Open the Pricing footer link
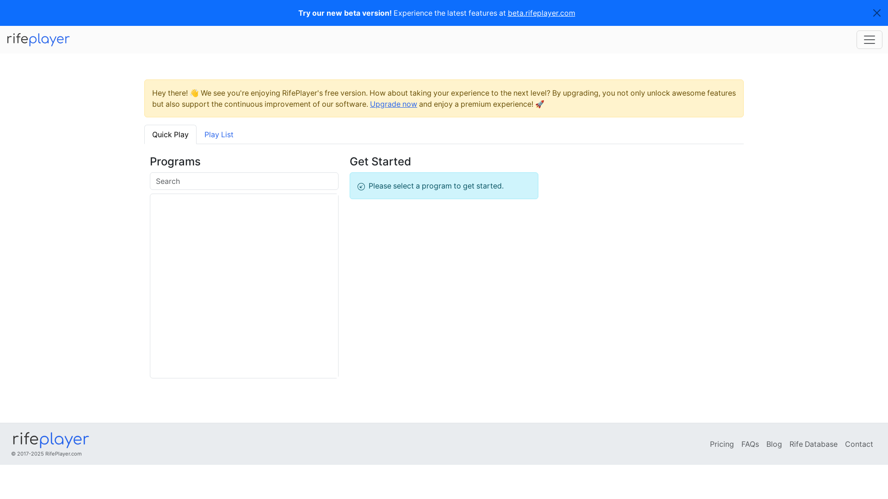 click(721, 444)
